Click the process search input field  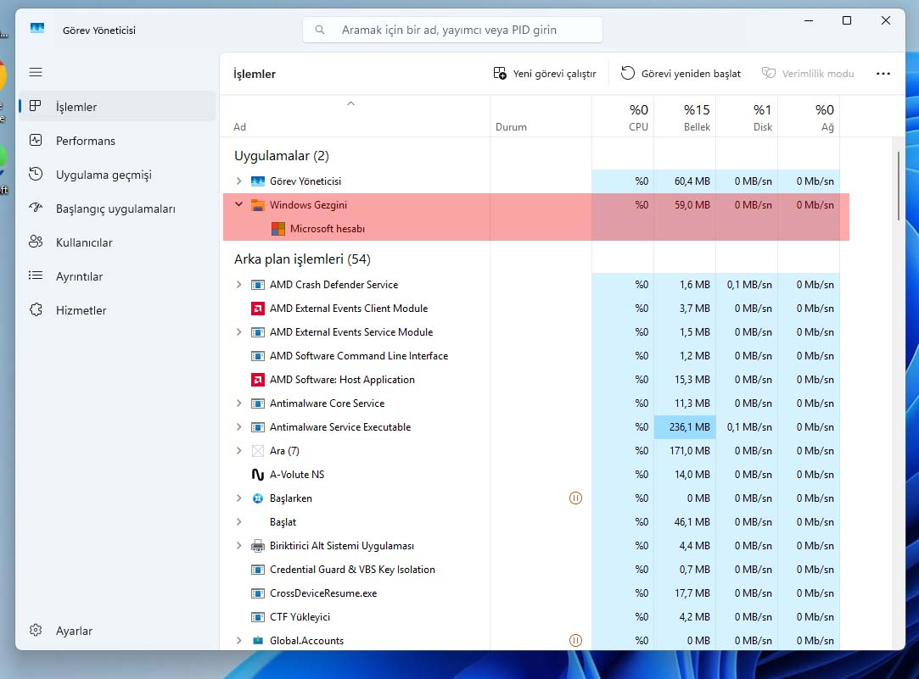click(452, 30)
